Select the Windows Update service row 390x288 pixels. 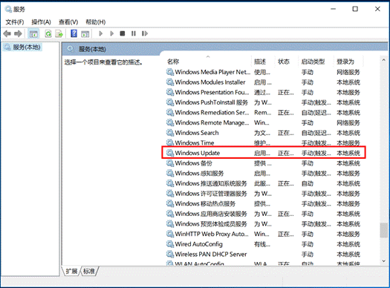[x=264, y=153]
